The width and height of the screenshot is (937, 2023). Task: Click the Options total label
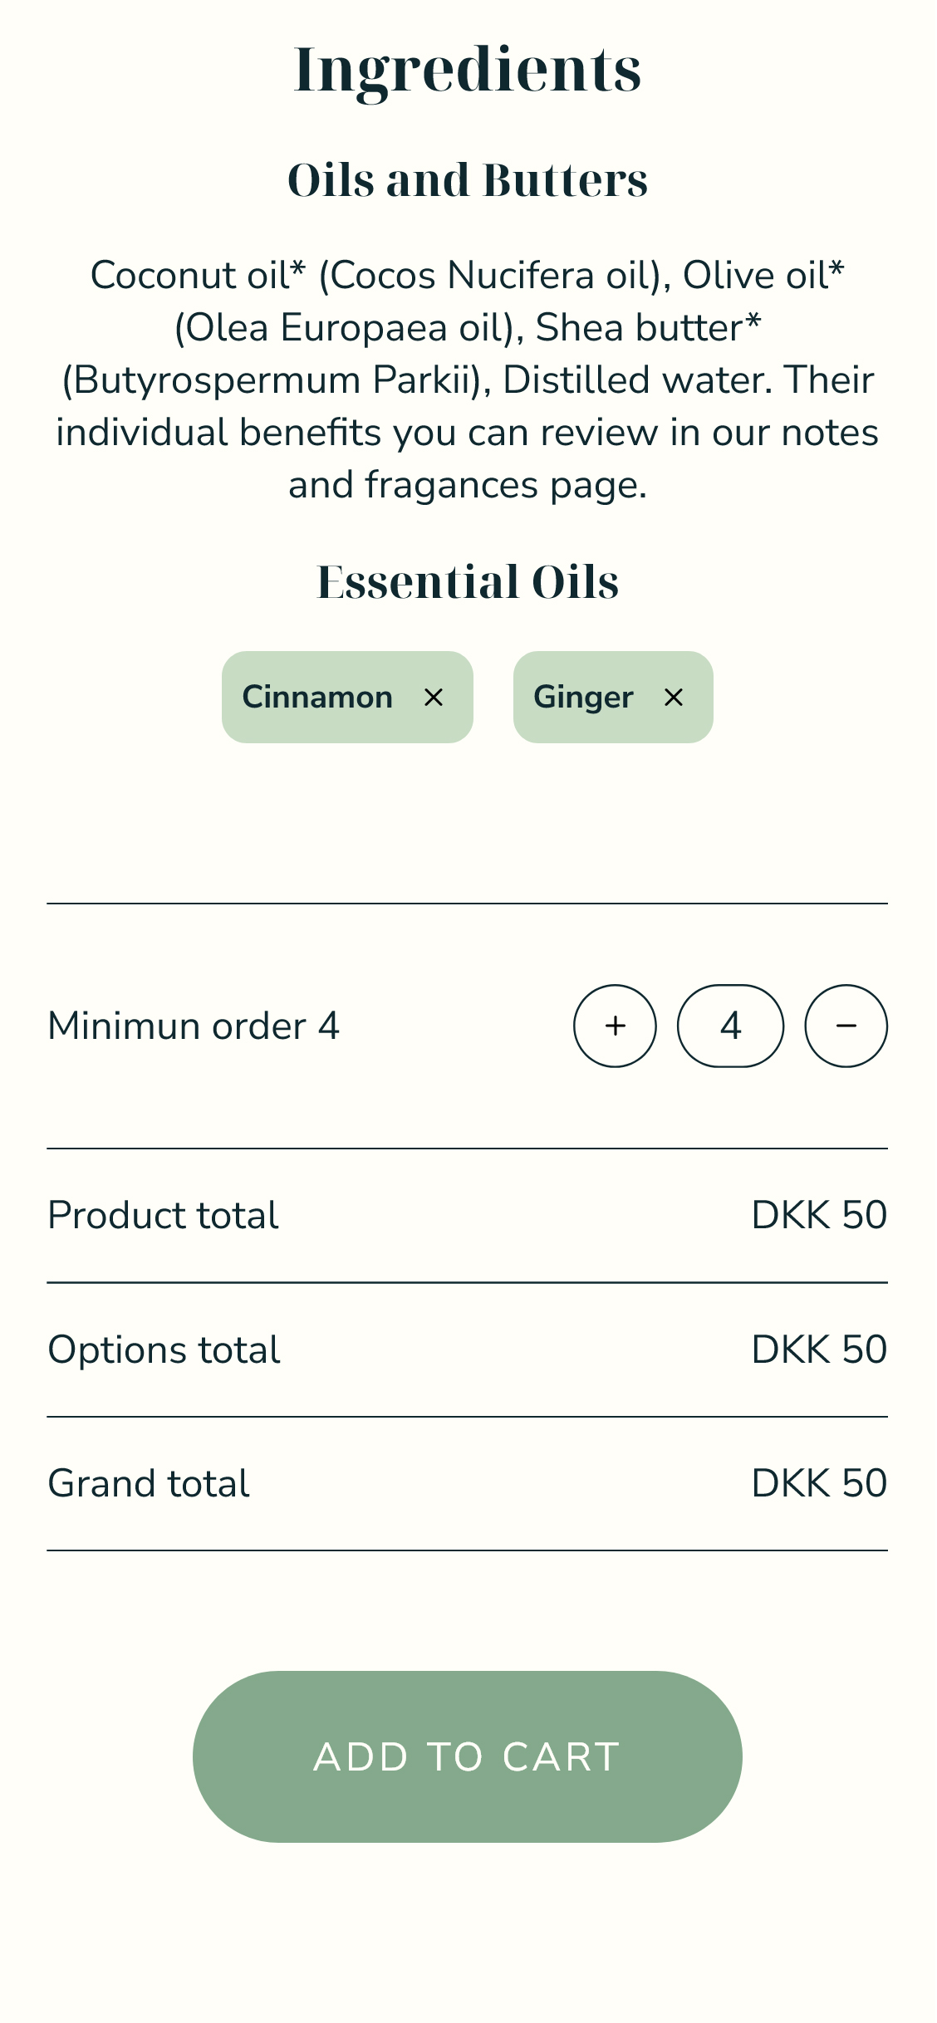coord(164,1350)
